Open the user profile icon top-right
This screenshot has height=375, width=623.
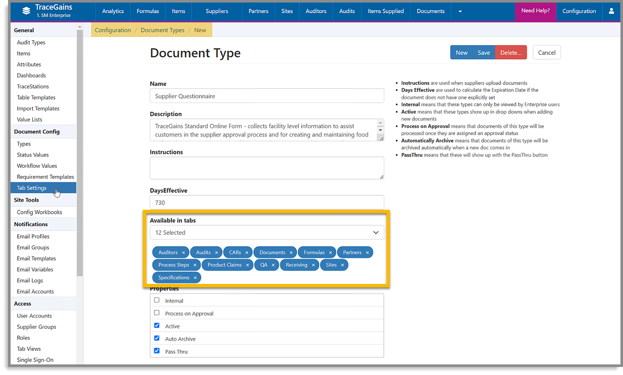coord(612,11)
